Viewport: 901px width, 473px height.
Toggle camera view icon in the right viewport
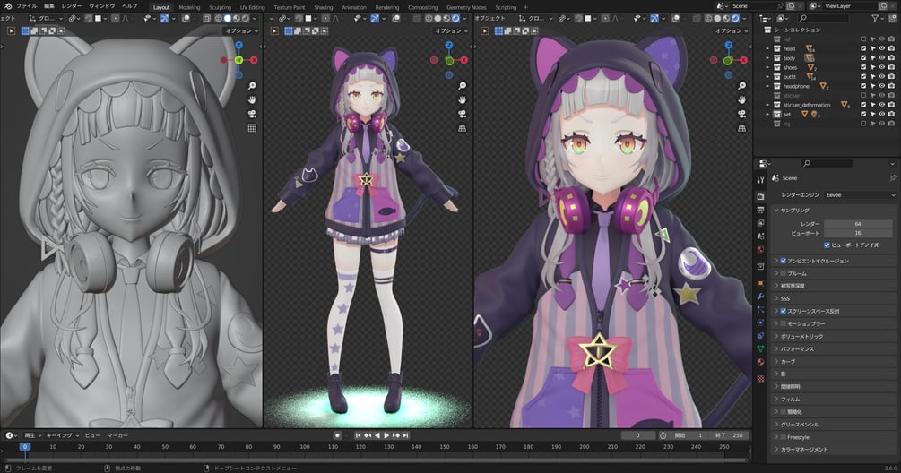(x=741, y=115)
